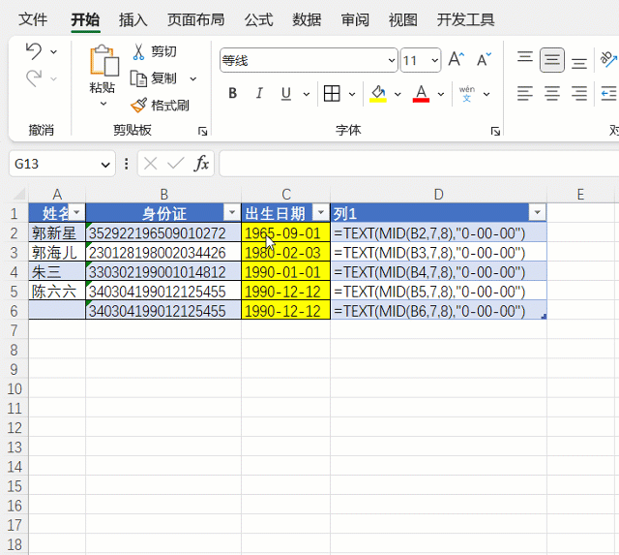Screen dimensions: 619x555
Task: Click the Paste (粘贴) clipboard icon
Action: [x=103, y=62]
